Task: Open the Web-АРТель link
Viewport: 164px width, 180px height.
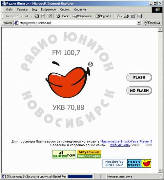Action: point(120,145)
